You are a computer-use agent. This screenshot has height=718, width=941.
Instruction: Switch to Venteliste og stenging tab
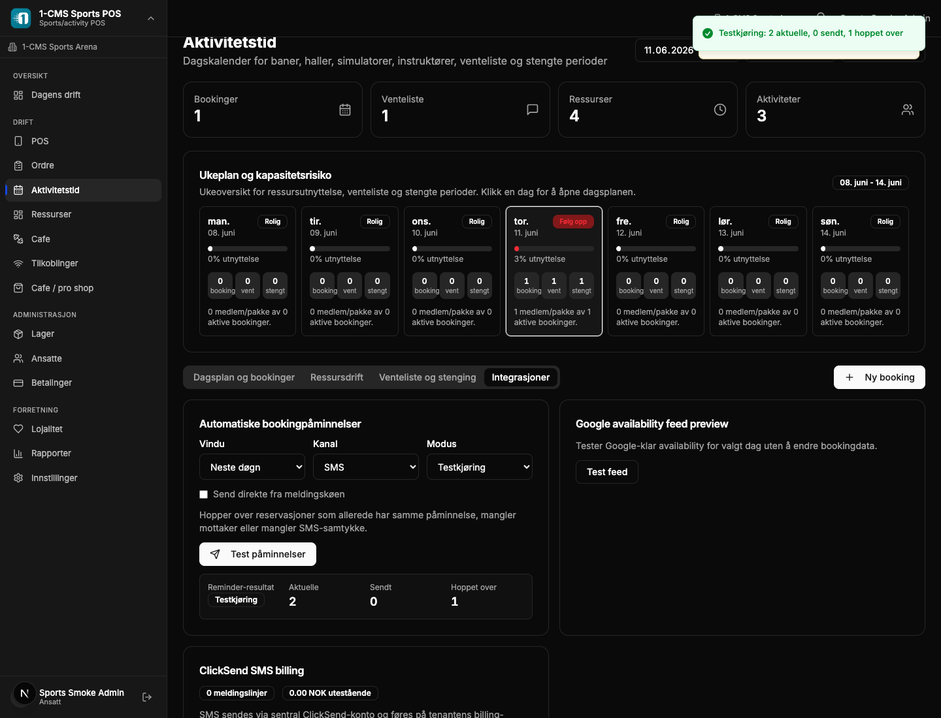click(x=427, y=377)
